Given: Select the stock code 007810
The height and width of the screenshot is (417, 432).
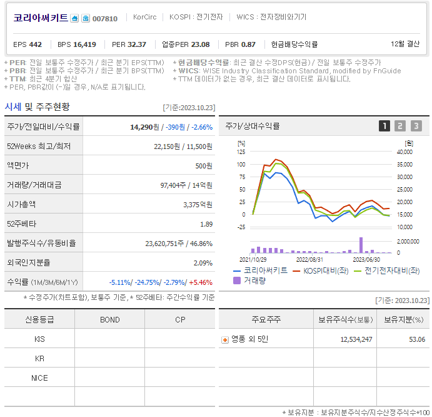Looking at the screenshot, I should coord(105,19).
